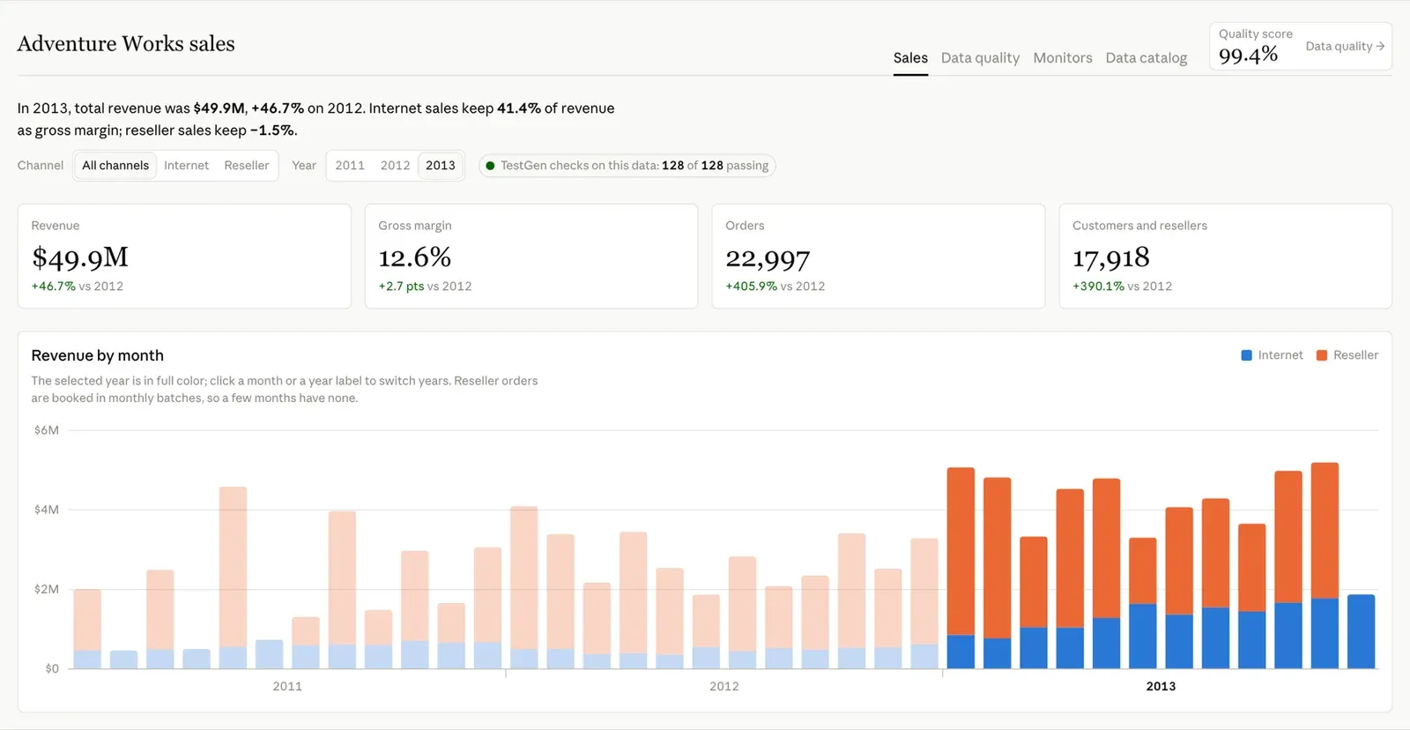Open the Sales tab
The width and height of the screenshot is (1410, 730).
[910, 58]
